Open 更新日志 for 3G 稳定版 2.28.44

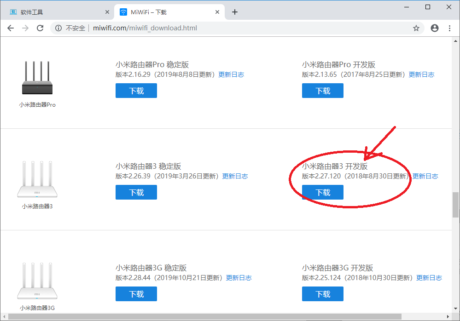tap(239, 278)
